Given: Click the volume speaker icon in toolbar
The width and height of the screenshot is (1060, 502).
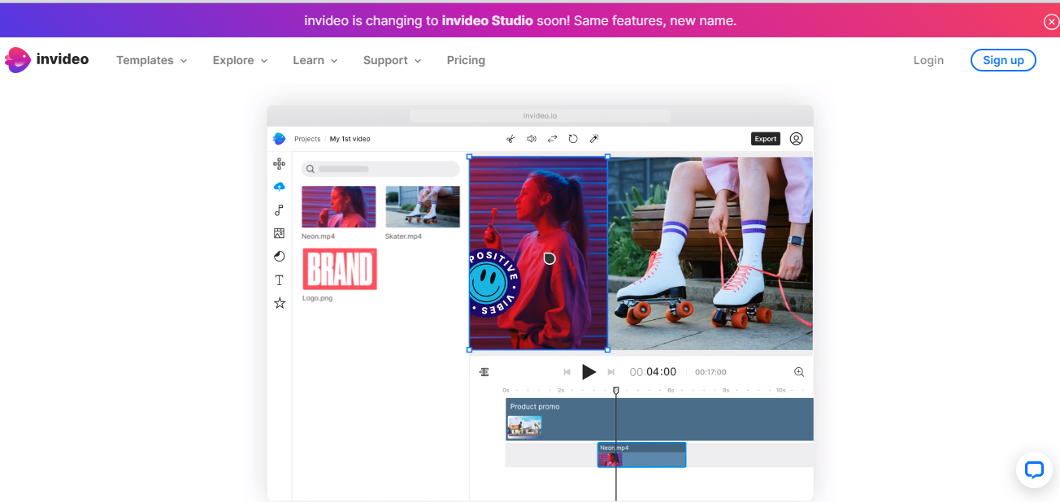Looking at the screenshot, I should pos(532,139).
